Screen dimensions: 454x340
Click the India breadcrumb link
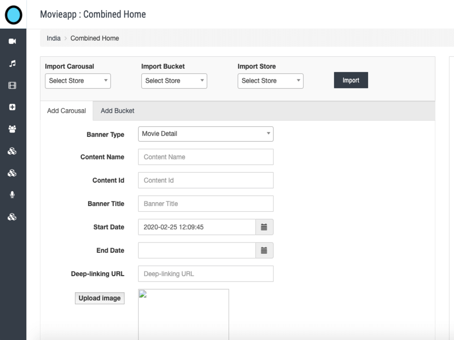tap(54, 38)
